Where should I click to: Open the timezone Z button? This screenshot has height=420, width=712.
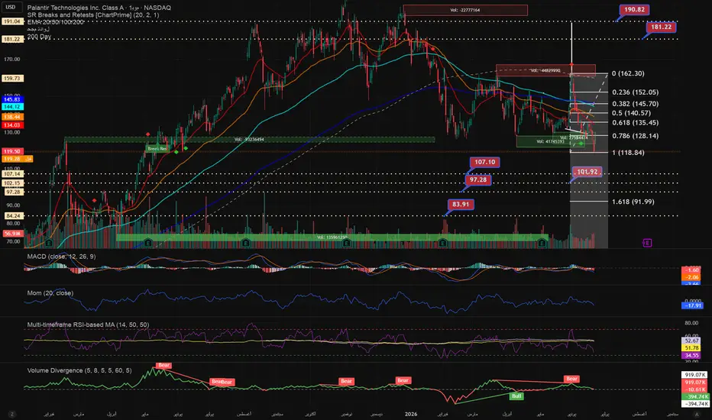pyautogui.click(x=12, y=414)
